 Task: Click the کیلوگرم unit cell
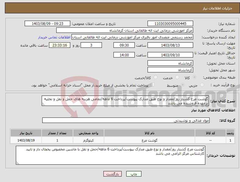click(x=89, y=140)
